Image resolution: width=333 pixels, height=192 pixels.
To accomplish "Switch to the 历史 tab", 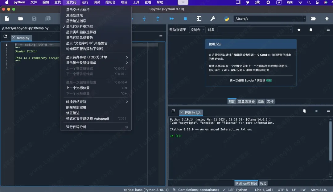I will (x=263, y=183).
